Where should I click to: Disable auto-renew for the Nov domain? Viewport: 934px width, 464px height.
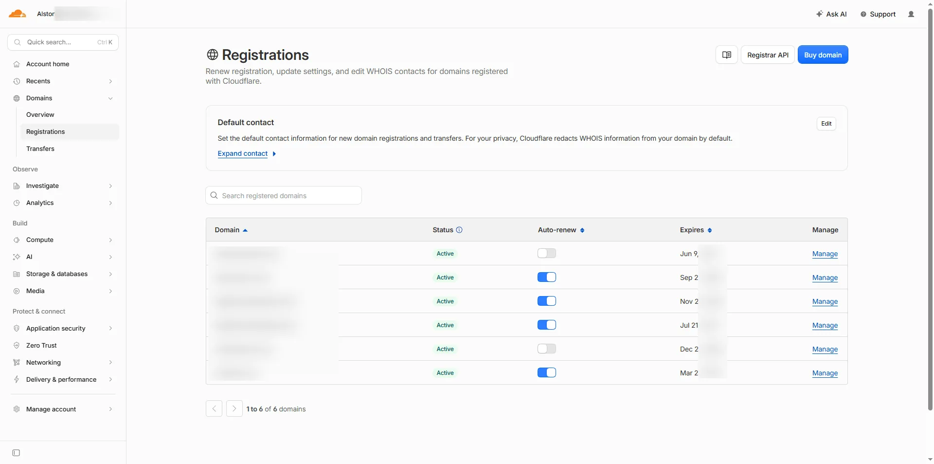547,301
